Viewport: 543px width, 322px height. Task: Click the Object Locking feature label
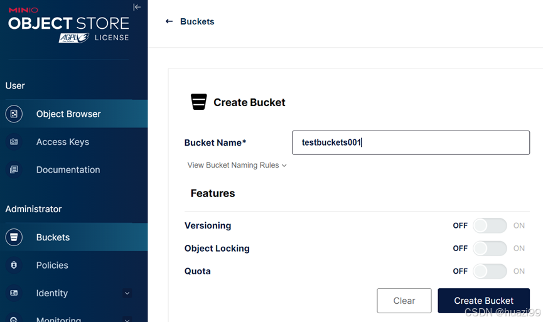217,249
